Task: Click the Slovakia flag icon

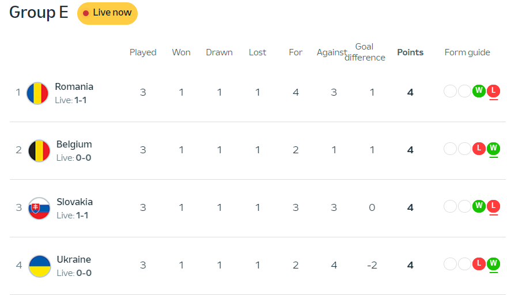Action: 39,208
